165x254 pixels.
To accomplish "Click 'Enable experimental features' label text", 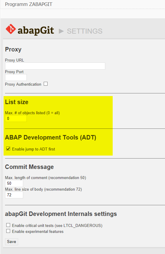I will click(x=38, y=232).
